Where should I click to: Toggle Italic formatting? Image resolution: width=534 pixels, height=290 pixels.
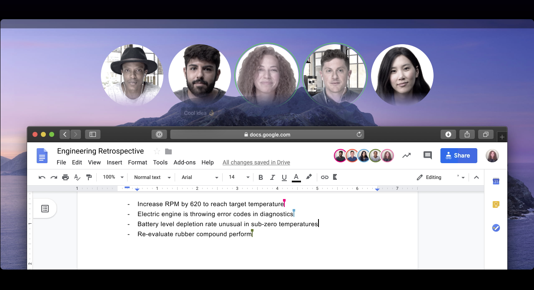coord(273,177)
